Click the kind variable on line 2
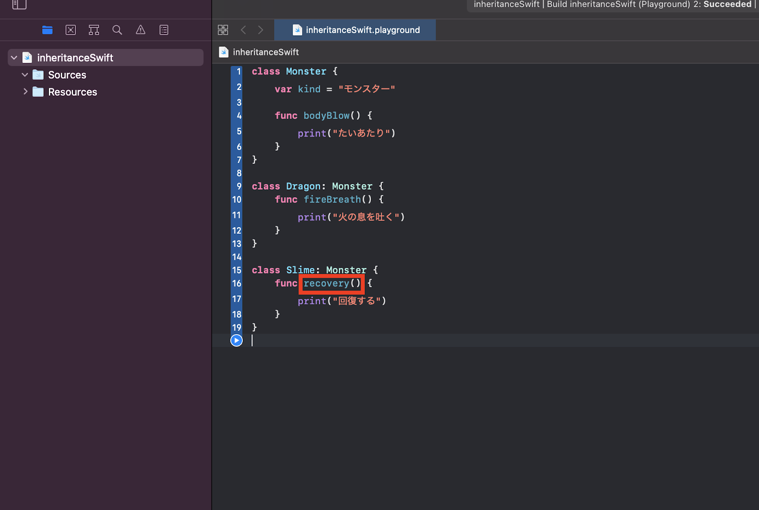Image resolution: width=759 pixels, height=510 pixels. coord(309,89)
